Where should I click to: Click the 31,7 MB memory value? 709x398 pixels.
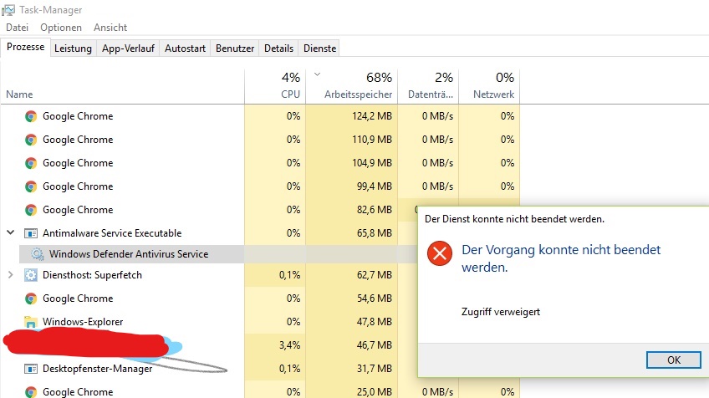375,369
